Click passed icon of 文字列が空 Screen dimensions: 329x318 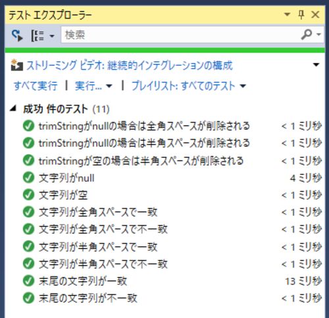click(28, 195)
